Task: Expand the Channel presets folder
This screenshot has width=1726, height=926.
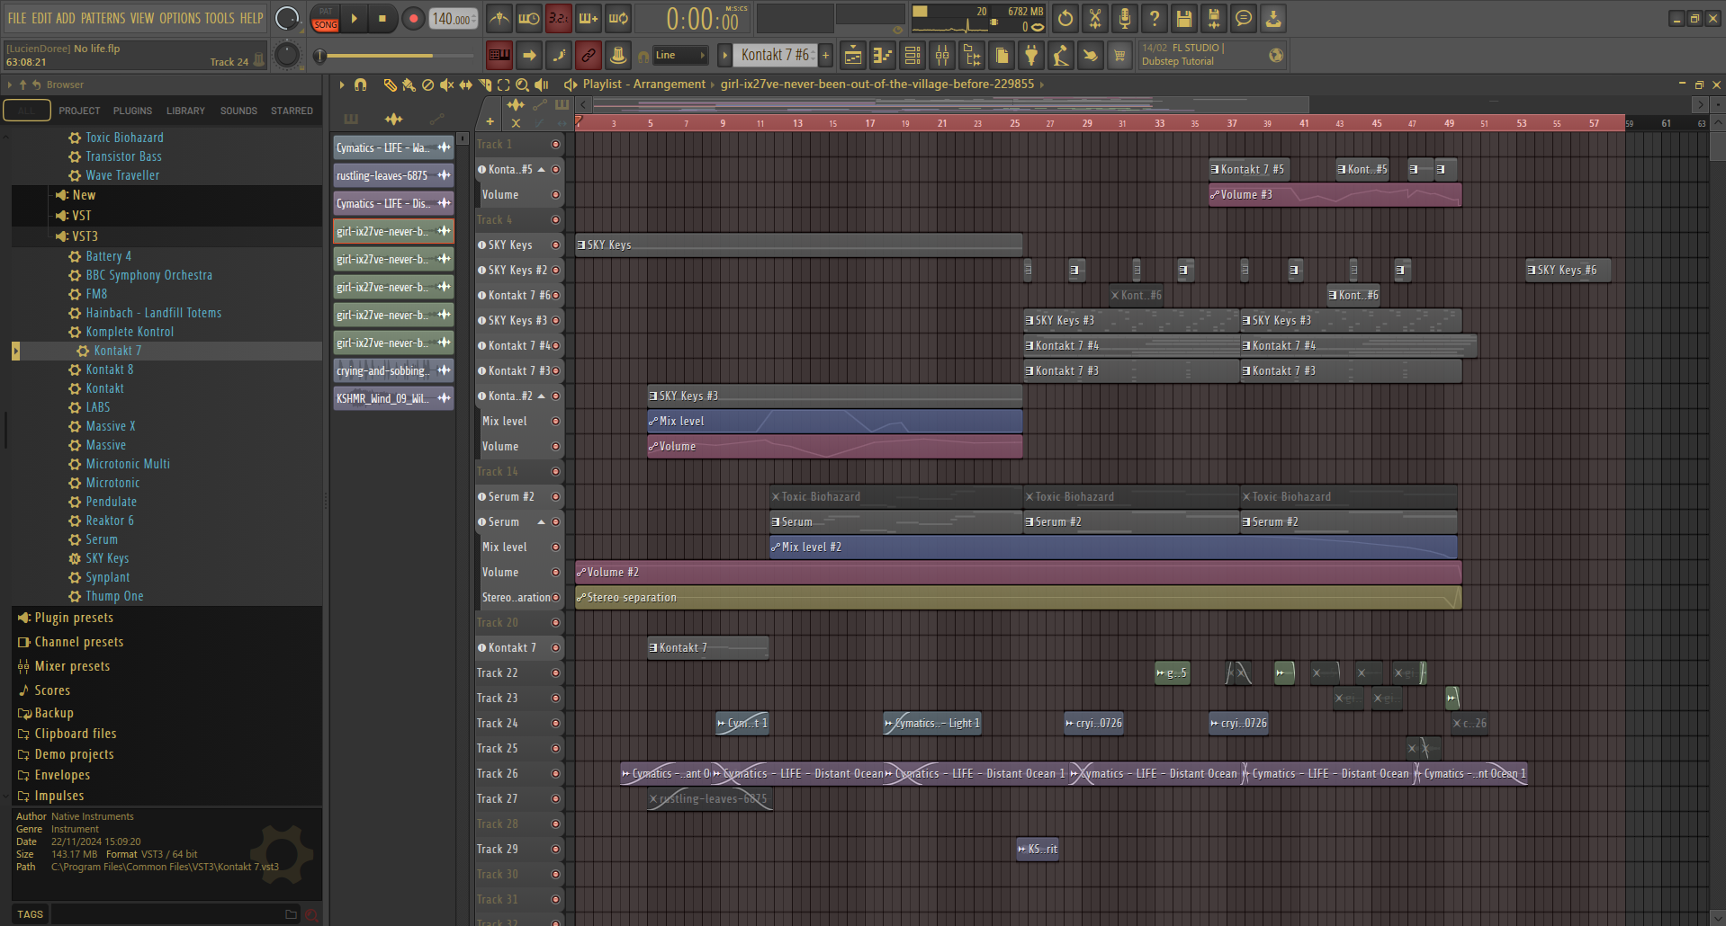Action: [79, 642]
